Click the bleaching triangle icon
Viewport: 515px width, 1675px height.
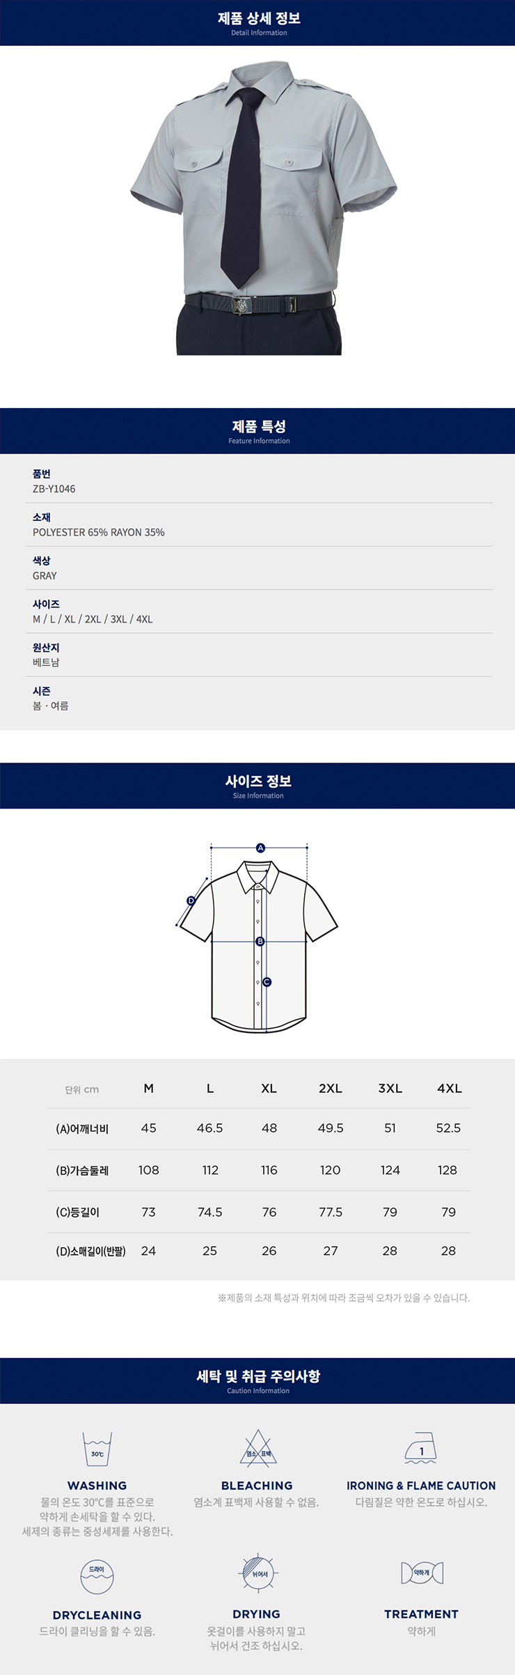tap(258, 1449)
